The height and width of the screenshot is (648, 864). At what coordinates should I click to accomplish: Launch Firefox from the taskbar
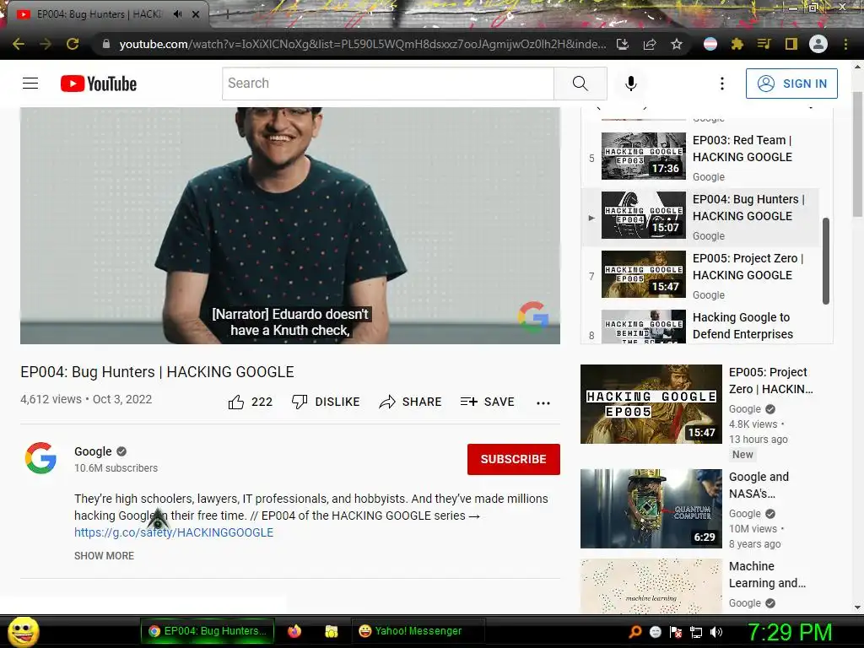pos(294,631)
